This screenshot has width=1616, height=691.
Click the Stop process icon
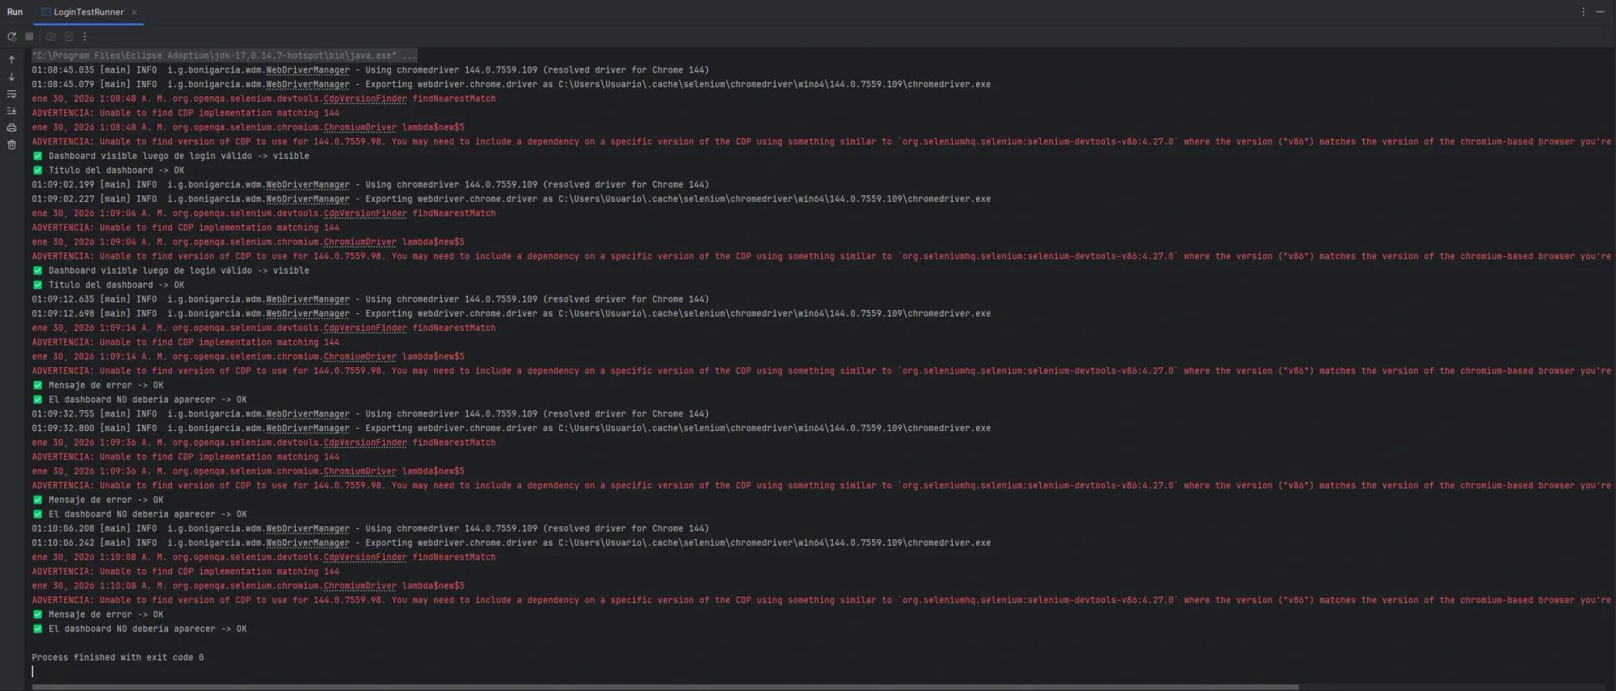click(30, 36)
